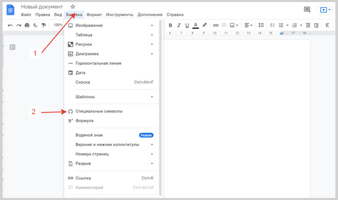Click the checklist icon
Viewport: 338px width, 200px height.
pyautogui.click(x=272, y=25)
